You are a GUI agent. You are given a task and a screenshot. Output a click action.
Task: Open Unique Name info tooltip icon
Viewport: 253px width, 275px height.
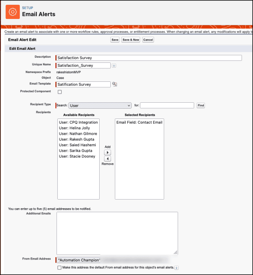click(x=114, y=66)
